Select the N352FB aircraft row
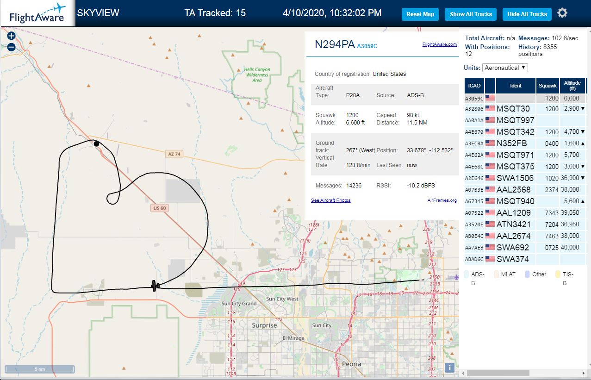Viewport: 591px width, 380px height. (x=526, y=143)
